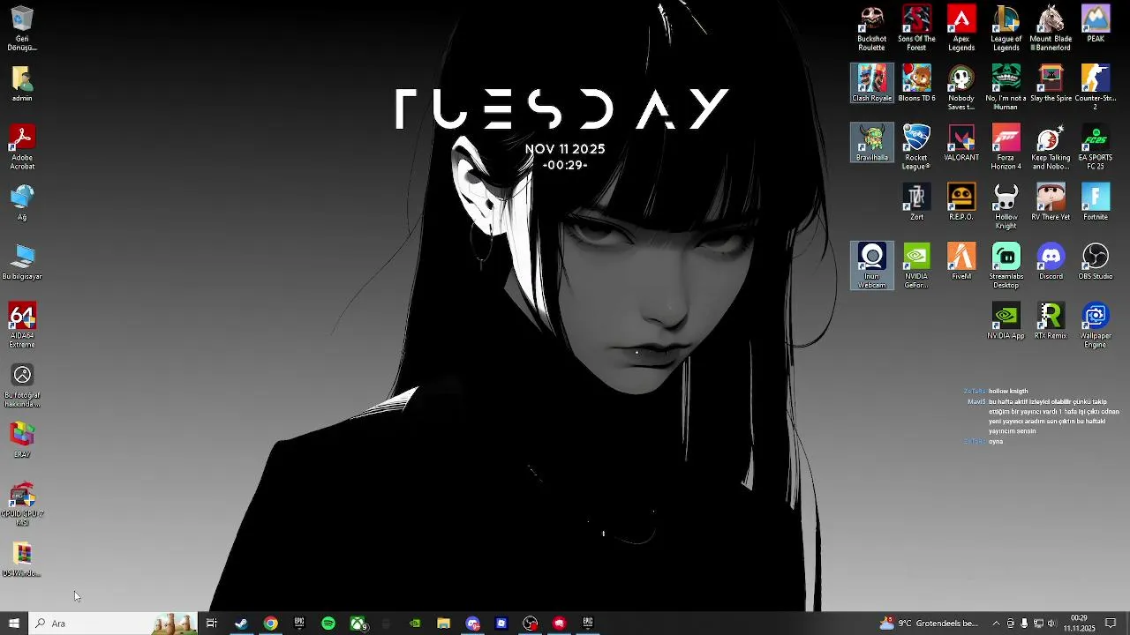Select FiveM desktop icon
Image resolution: width=1130 pixels, height=635 pixels.
click(x=961, y=260)
